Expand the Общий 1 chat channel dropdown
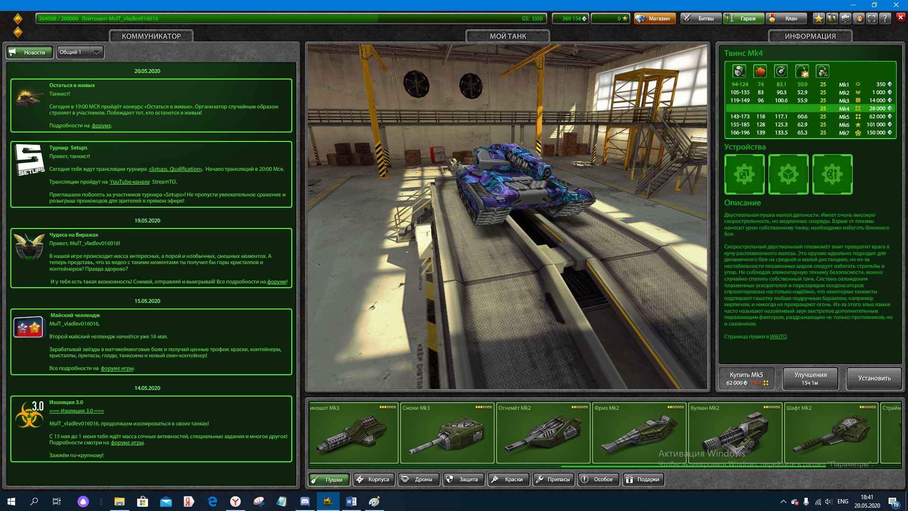 96,52
